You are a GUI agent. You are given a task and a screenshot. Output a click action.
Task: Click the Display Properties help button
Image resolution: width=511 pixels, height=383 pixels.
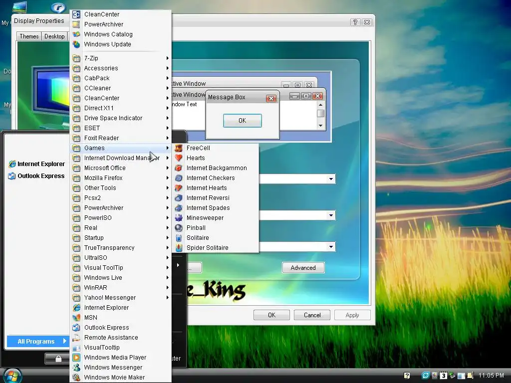(x=355, y=22)
